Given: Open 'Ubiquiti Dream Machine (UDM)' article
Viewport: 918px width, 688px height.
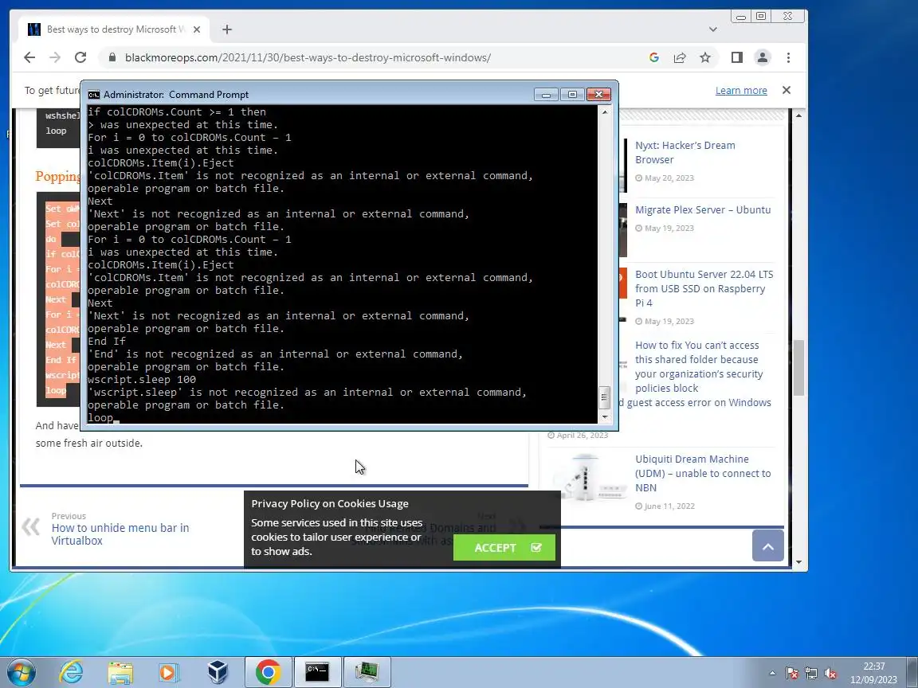Looking at the screenshot, I should coord(703,473).
